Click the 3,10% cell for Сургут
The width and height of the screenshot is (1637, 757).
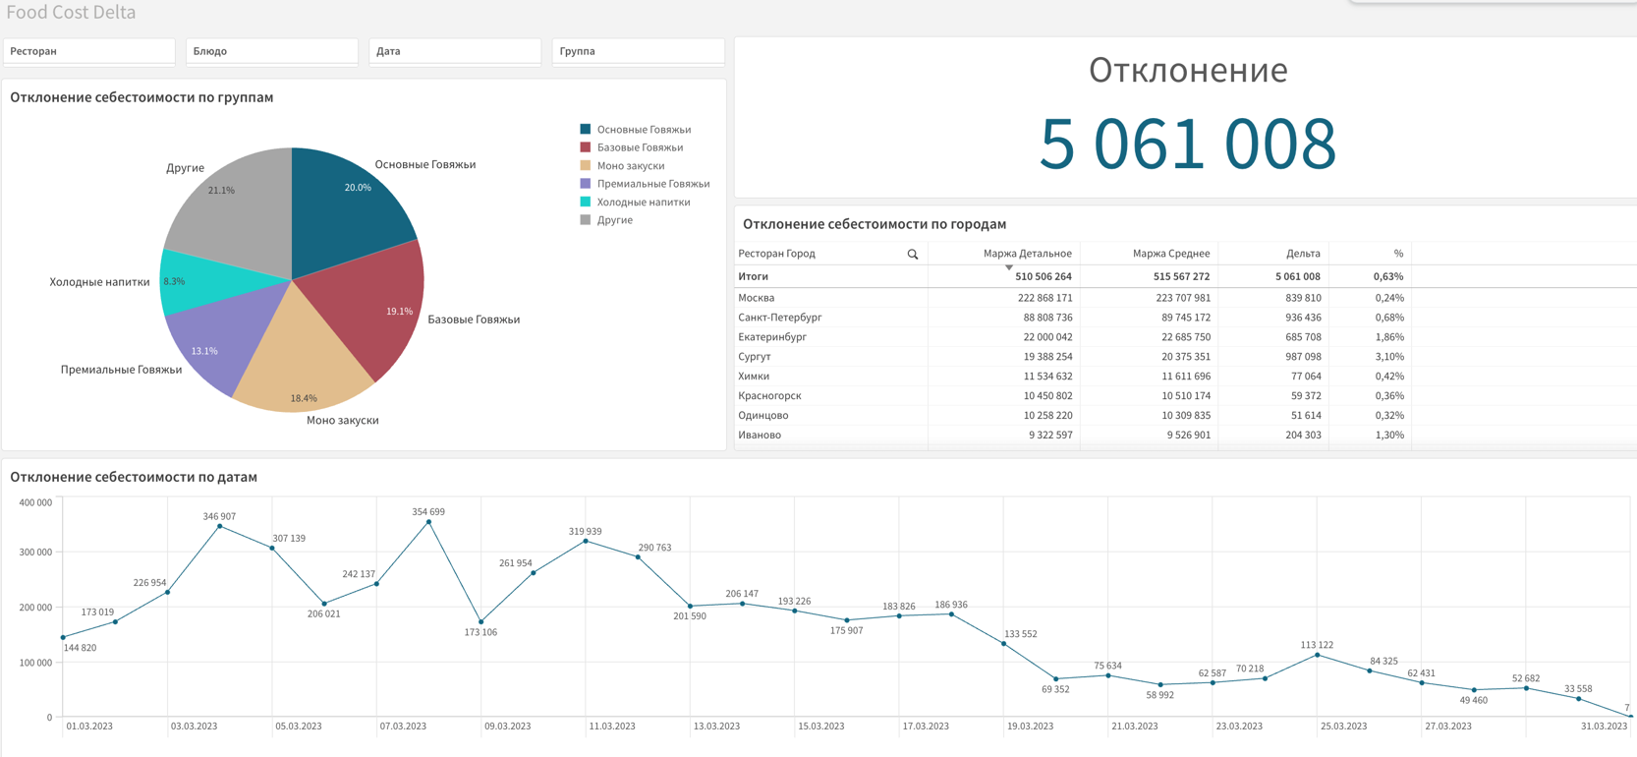[x=1389, y=357]
